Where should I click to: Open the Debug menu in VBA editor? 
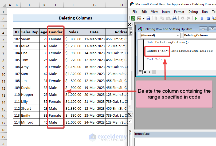(x=193, y=12)
